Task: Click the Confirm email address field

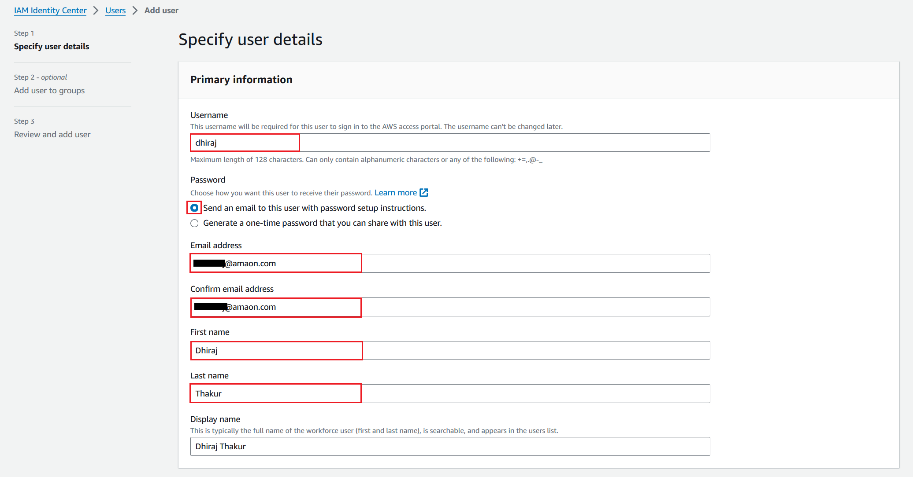Action: pos(449,307)
